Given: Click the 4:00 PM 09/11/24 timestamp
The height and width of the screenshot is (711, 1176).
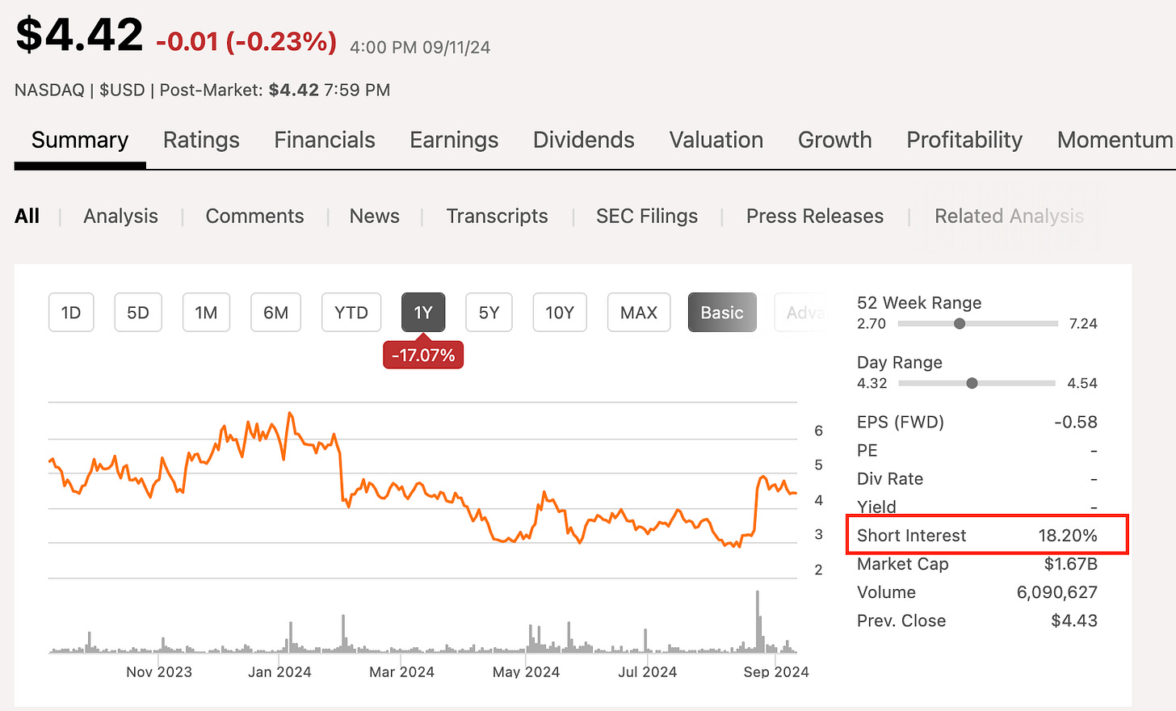Looking at the screenshot, I should 420,48.
